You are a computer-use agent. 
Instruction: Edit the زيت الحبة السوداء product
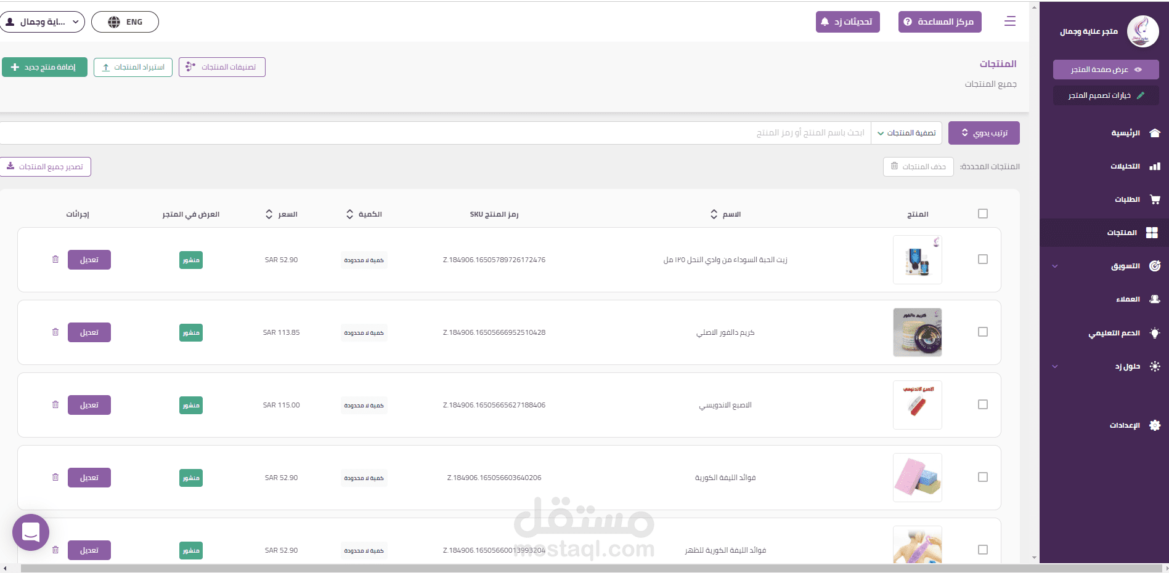(89, 260)
